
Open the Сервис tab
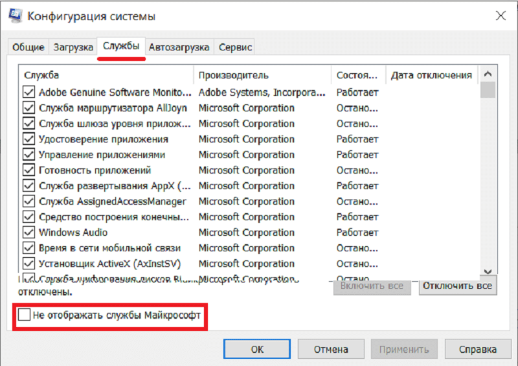pos(235,47)
